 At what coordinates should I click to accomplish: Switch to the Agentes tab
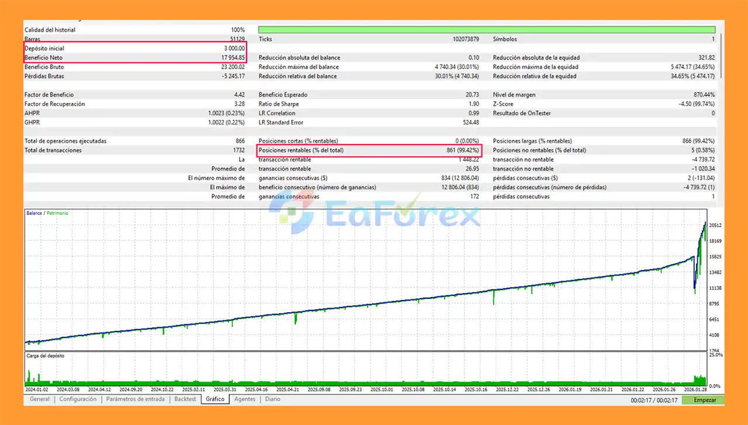245,399
